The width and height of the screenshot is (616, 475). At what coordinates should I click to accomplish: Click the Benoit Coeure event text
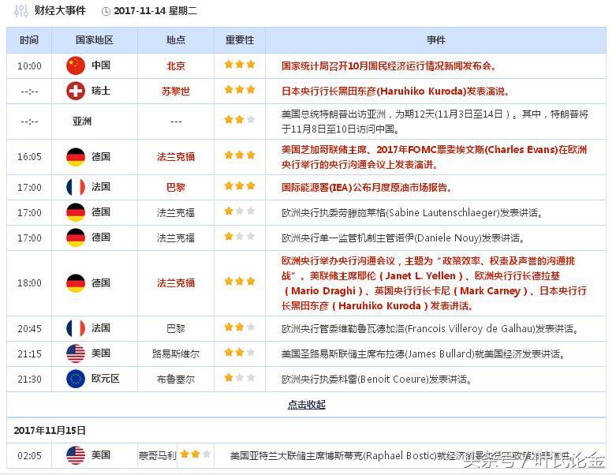[x=377, y=380]
